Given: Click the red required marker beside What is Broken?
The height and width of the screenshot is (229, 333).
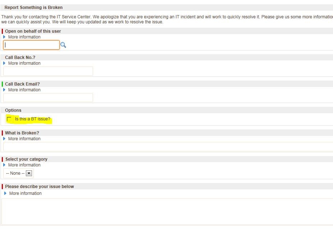Looking at the screenshot, I should (x=2, y=133).
